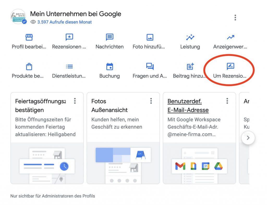Screen dimensions: 267x205
Task: Click text 'Kunden helfen, mein Geschäft zu erkennen'
Action: (x=117, y=123)
